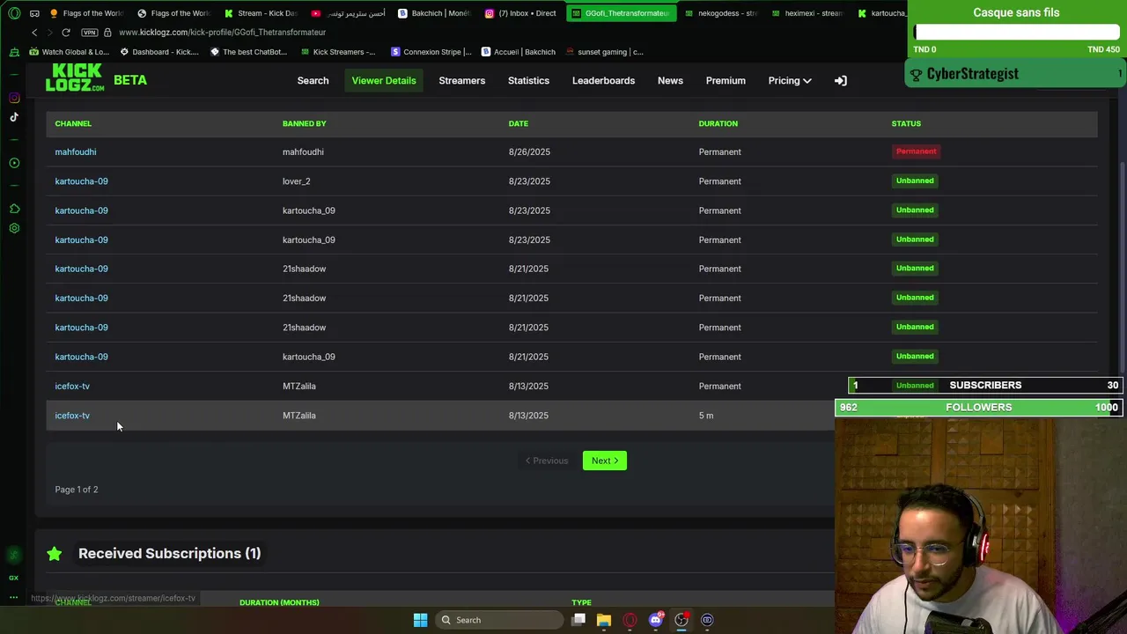Open Opera from the taskbar
This screenshot has height=634, width=1127.
[630, 620]
